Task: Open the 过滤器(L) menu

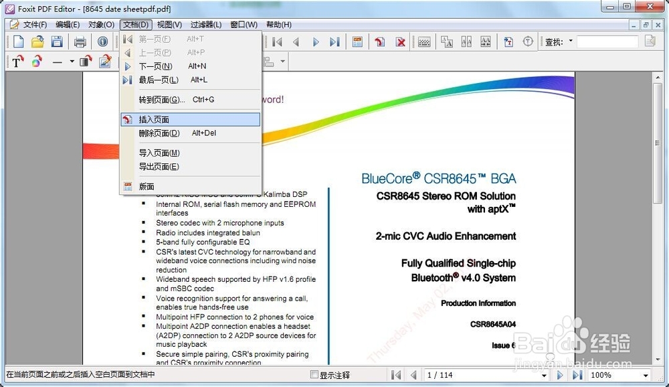Action: pos(206,24)
